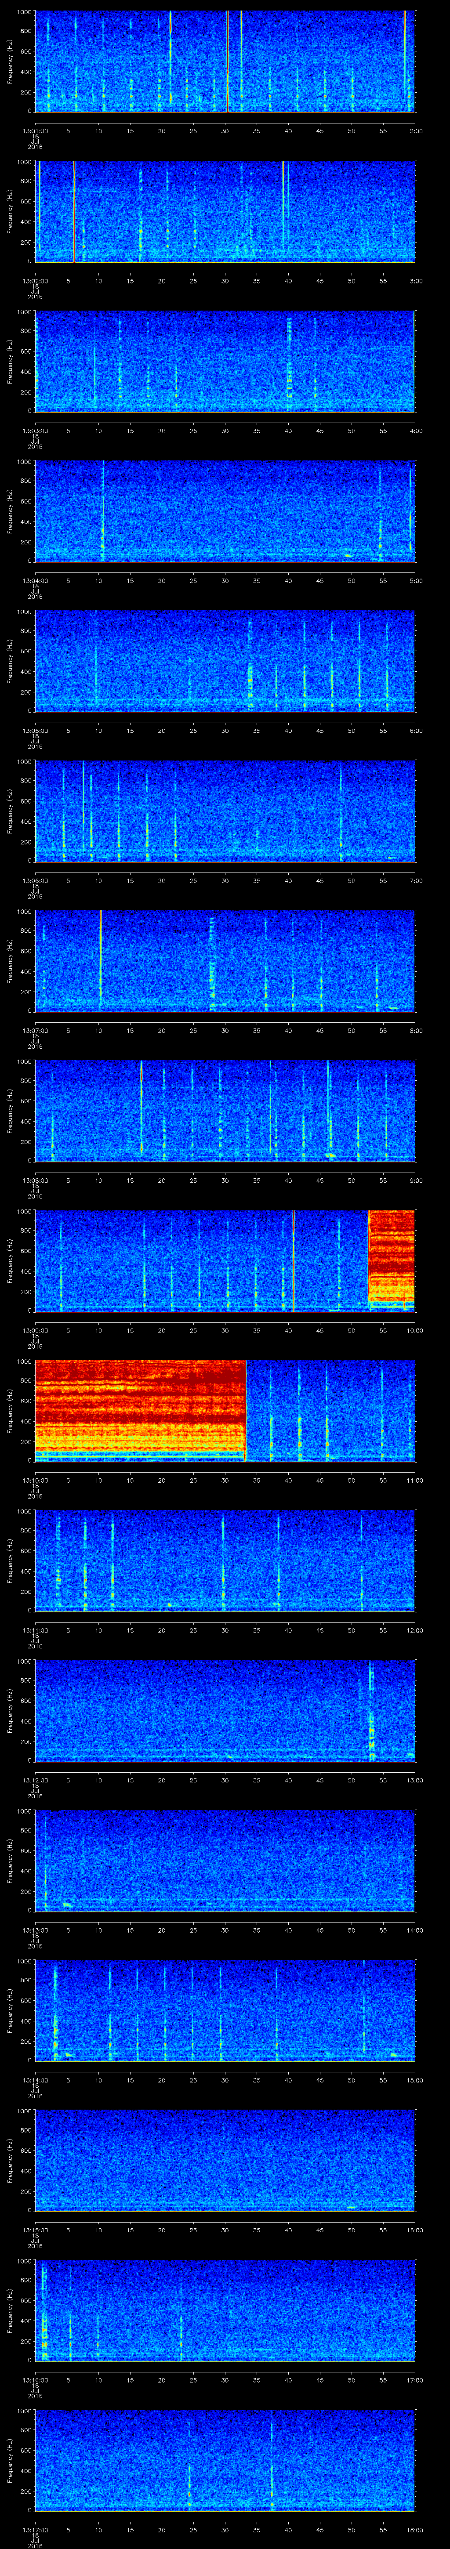Image resolution: width=450 pixels, height=2549 pixels.
Task: Click the '2:00' end time label
Action: coord(415,130)
